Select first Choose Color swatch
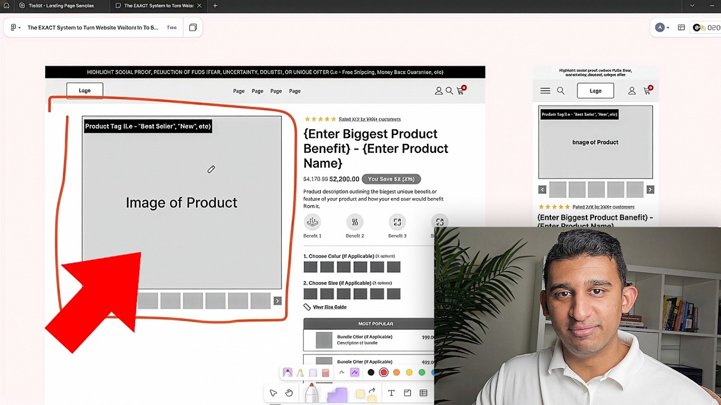Image resolution: width=721 pixels, height=405 pixels. (310, 267)
